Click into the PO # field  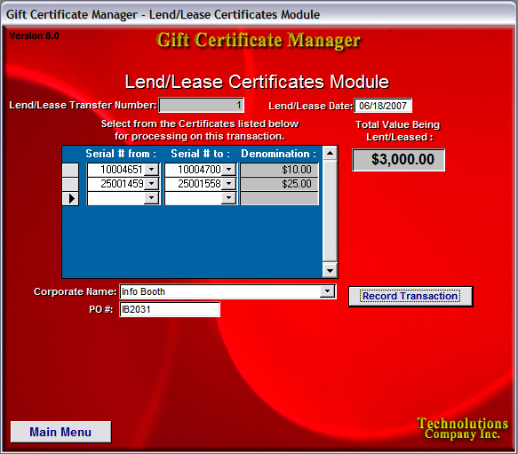click(170, 309)
